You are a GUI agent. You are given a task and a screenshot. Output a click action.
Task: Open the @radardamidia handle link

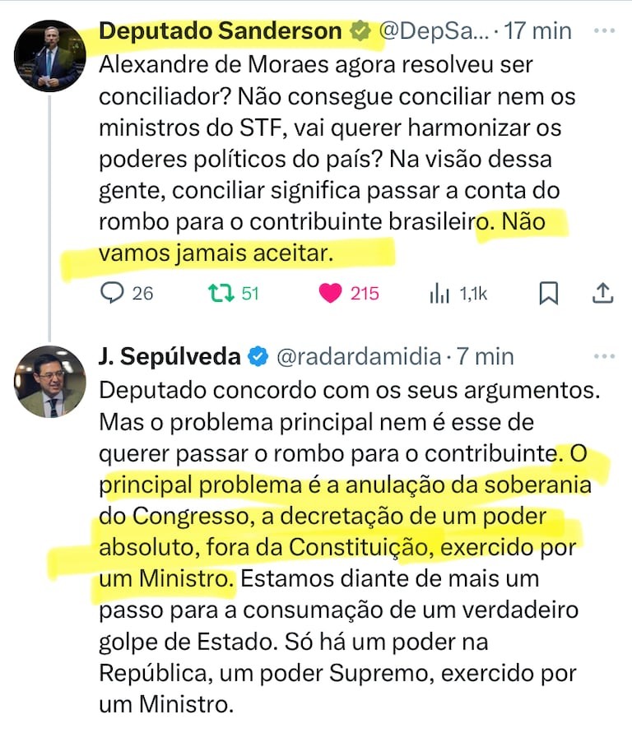[x=358, y=356]
